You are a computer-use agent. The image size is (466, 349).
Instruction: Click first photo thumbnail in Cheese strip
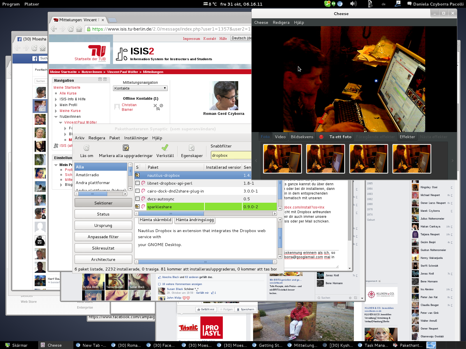[282, 159]
